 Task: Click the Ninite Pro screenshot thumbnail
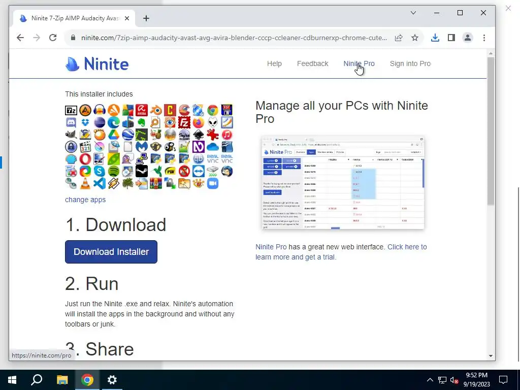[x=343, y=182]
